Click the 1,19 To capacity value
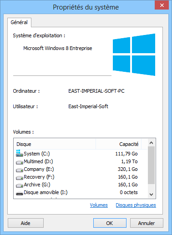172x235 pixels. [x=129, y=161]
